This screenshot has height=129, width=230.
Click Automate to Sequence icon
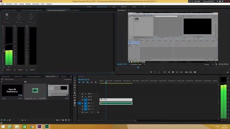[x=57, y=120]
